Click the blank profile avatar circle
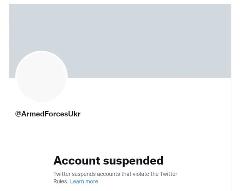Image resolution: width=240 pixels, height=191 pixels. click(x=41, y=76)
